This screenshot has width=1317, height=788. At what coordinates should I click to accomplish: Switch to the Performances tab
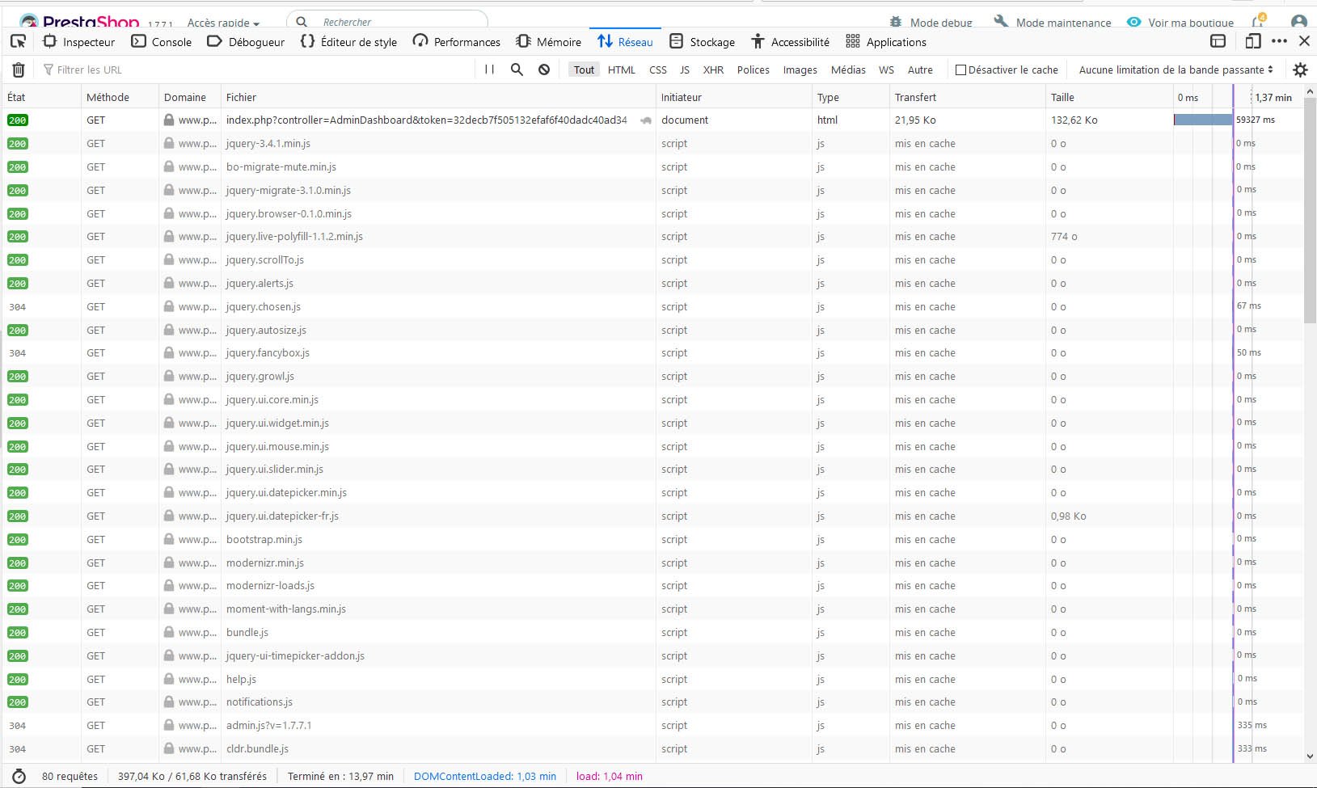point(457,42)
